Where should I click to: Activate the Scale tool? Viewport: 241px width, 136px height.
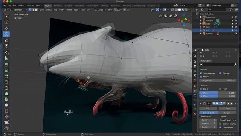(6, 40)
